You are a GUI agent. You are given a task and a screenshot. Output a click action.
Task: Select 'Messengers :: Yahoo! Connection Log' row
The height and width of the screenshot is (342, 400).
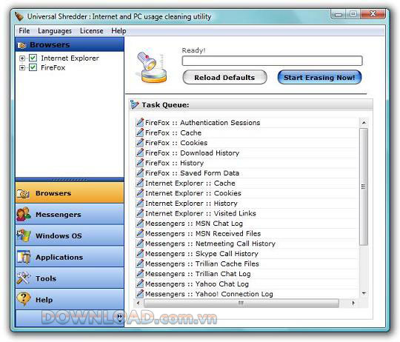pyautogui.click(x=247, y=294)
